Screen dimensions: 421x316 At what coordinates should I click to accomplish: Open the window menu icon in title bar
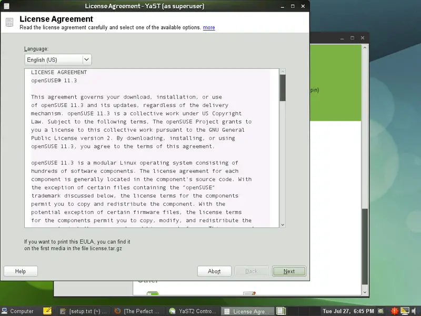coord(6,6)
